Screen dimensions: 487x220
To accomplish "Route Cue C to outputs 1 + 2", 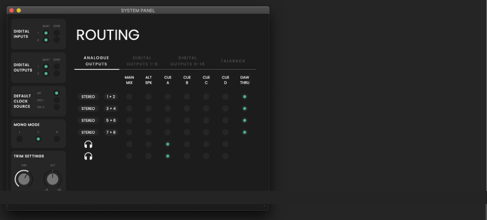I will pyautogui.click(x=206, y=96).
